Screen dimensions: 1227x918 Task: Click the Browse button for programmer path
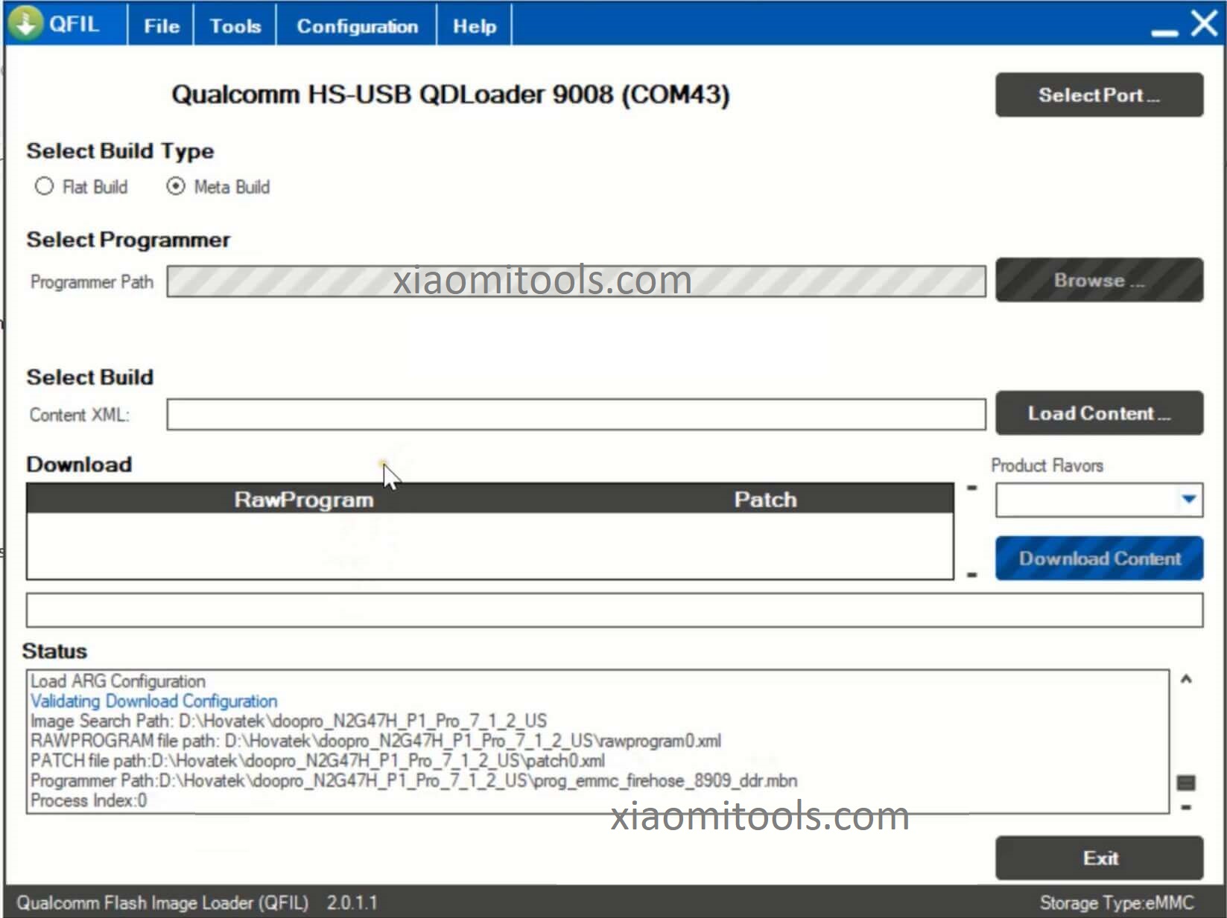(1098, 281)
